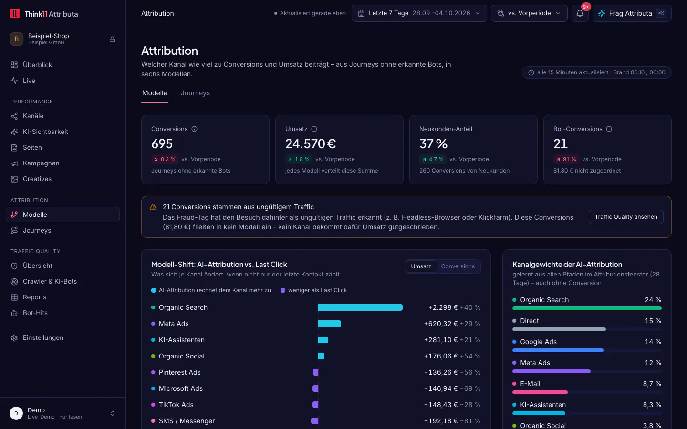Click the Organic Search attribution bar
Image resolution: width=687 pixels, height=429 pixels.
point(360,307)
